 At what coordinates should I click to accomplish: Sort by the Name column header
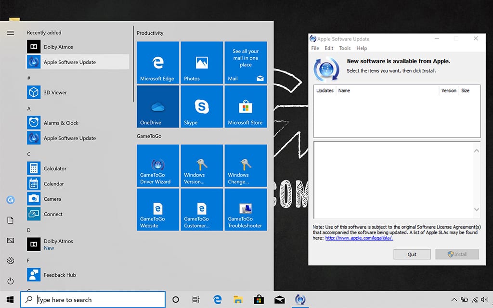click(388, 90)
